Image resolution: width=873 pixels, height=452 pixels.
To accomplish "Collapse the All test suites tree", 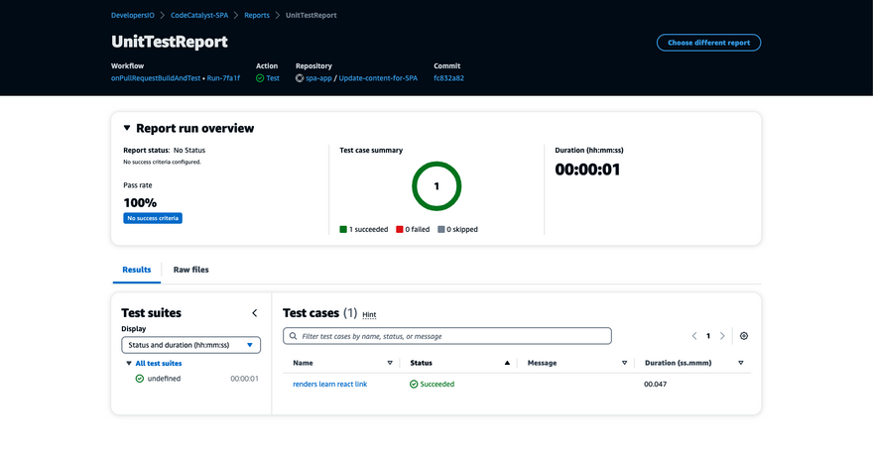I will [129, 364].
